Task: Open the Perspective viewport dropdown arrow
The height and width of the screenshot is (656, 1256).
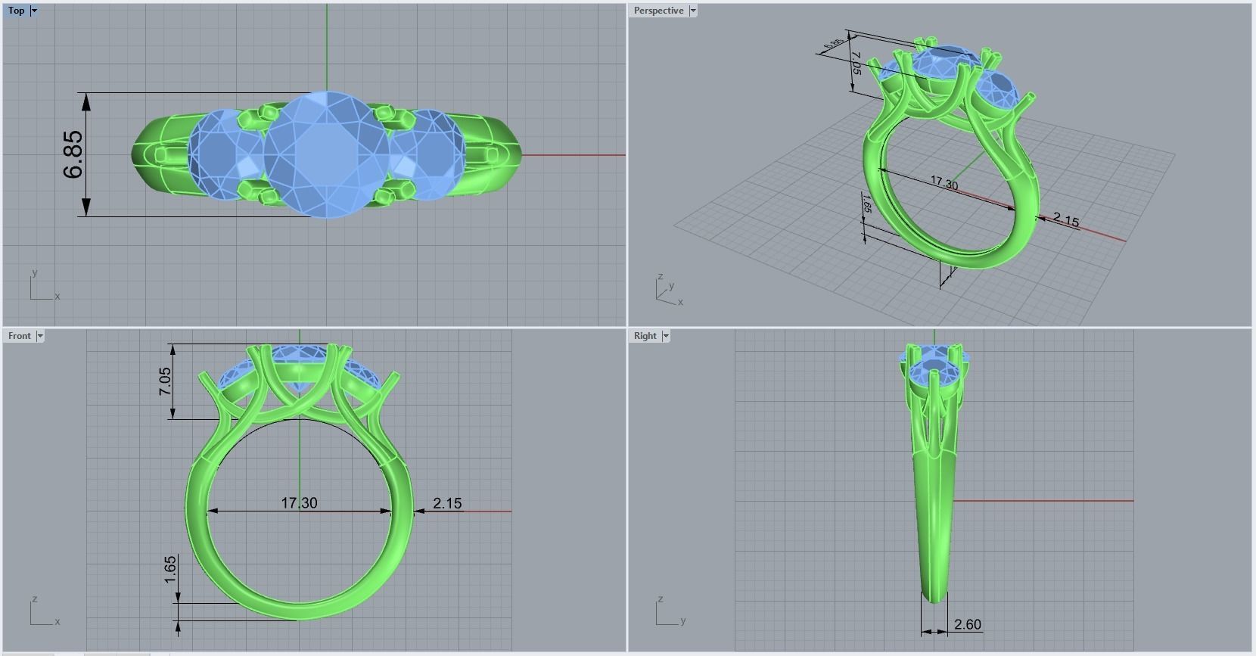Action: (x=692, y=11)
